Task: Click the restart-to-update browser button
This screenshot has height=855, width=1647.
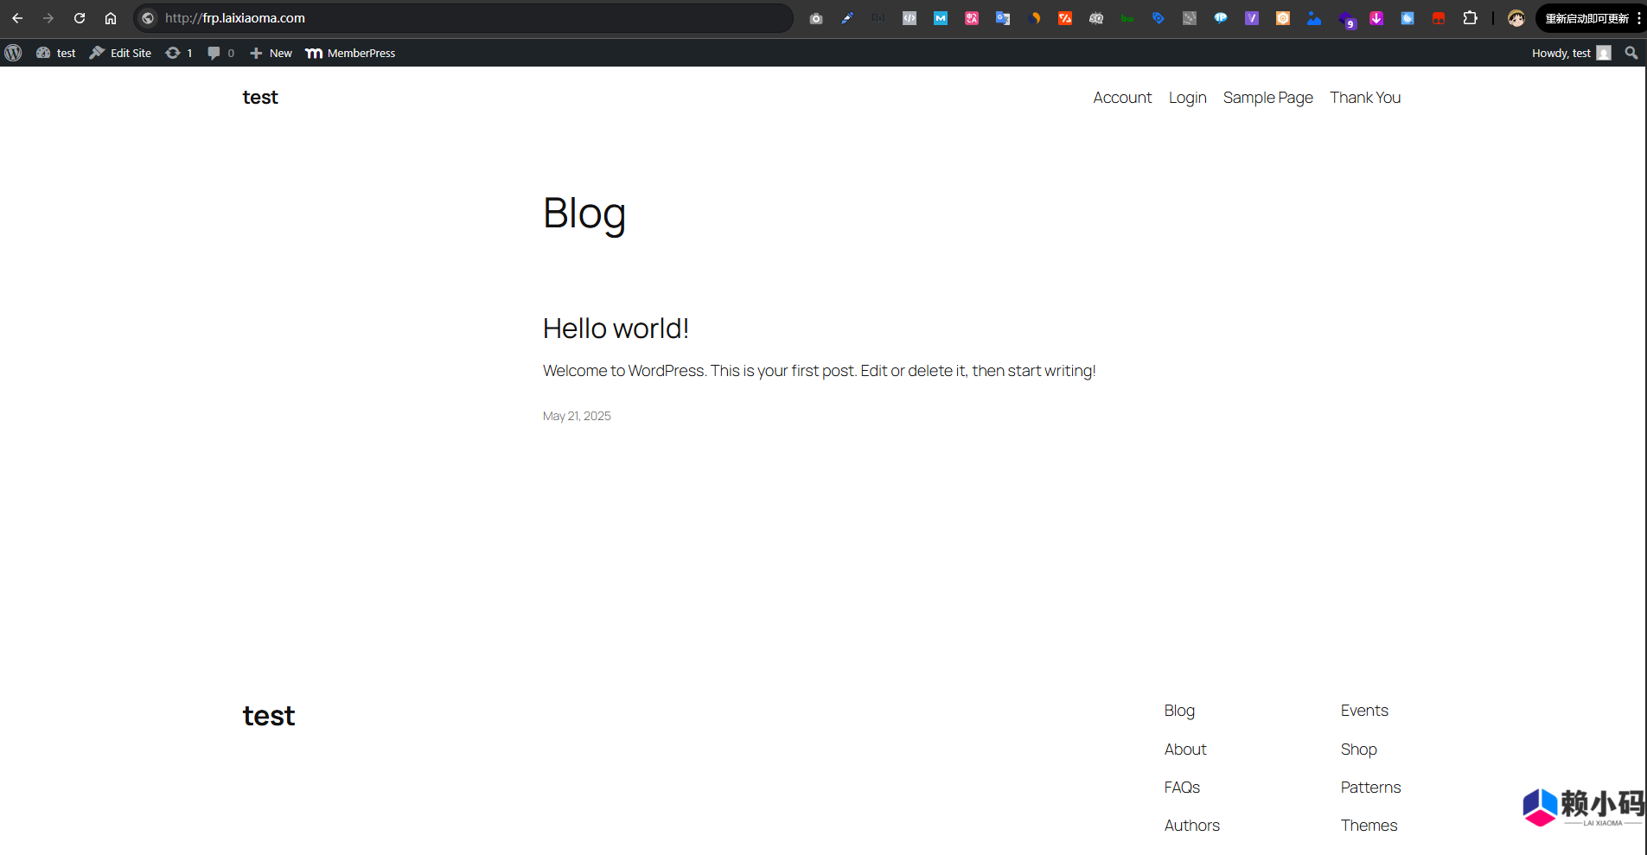Action: tap(1586, 18)
